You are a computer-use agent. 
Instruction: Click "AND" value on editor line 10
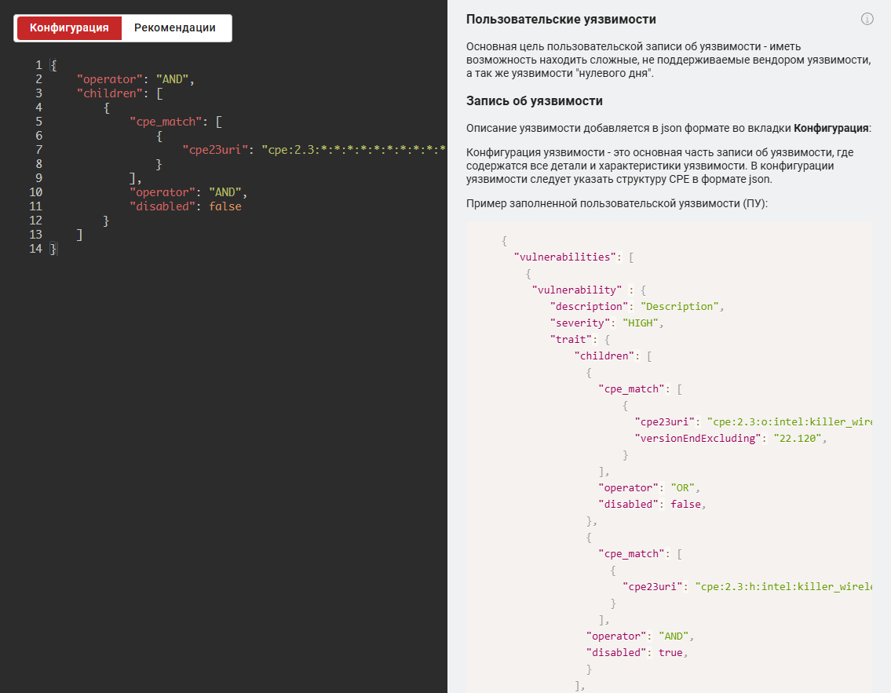click(225, 192)
